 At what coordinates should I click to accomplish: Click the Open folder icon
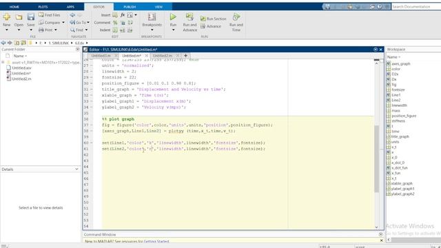pos(19,17)
